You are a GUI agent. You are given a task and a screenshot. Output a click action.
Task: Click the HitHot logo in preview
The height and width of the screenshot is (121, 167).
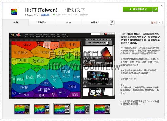click(x=16, y=35)
